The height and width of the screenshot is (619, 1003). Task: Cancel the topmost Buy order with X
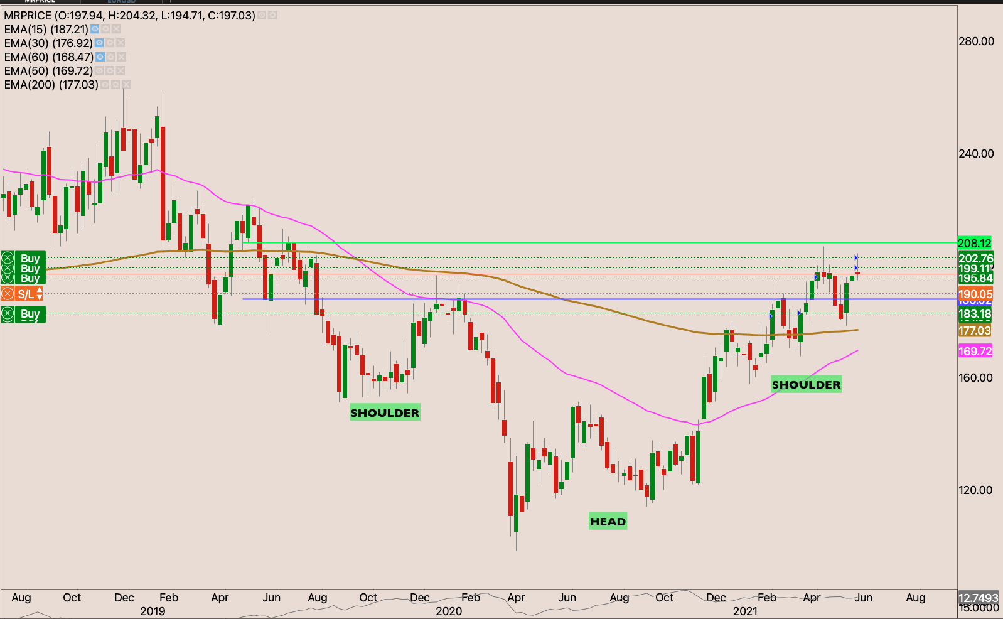(x=8, y=258)
